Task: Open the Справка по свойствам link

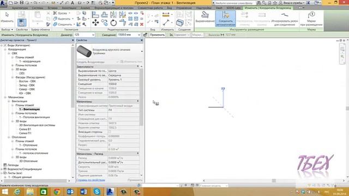Action: (91, 180)
